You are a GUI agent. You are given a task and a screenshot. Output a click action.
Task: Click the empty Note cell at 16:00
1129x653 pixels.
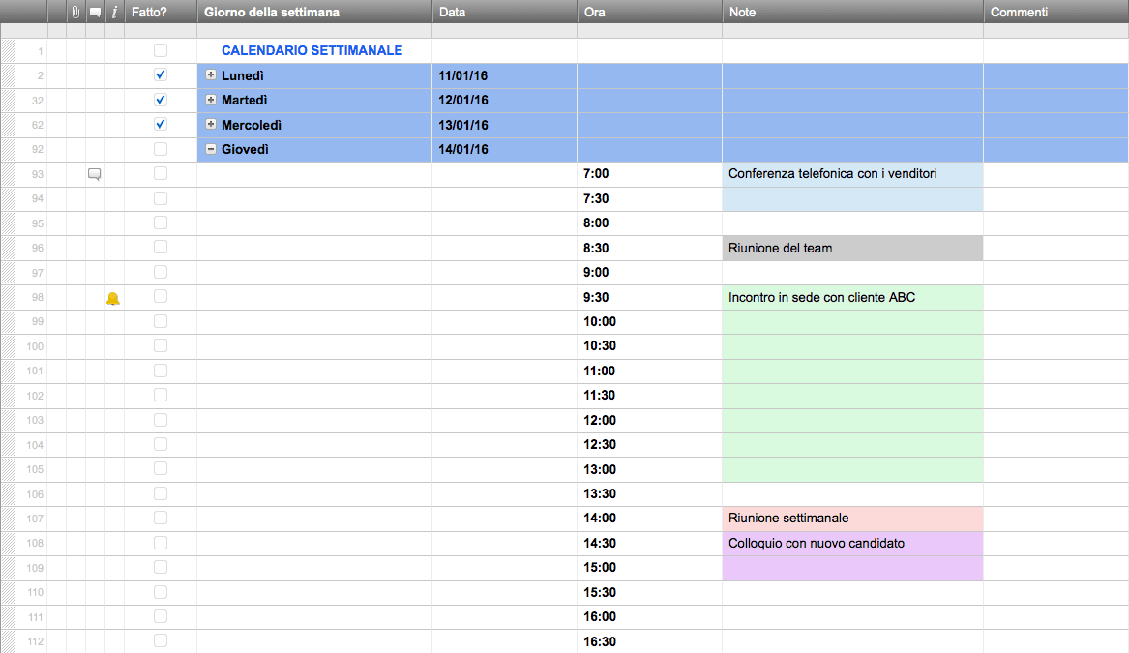[852, 617]
